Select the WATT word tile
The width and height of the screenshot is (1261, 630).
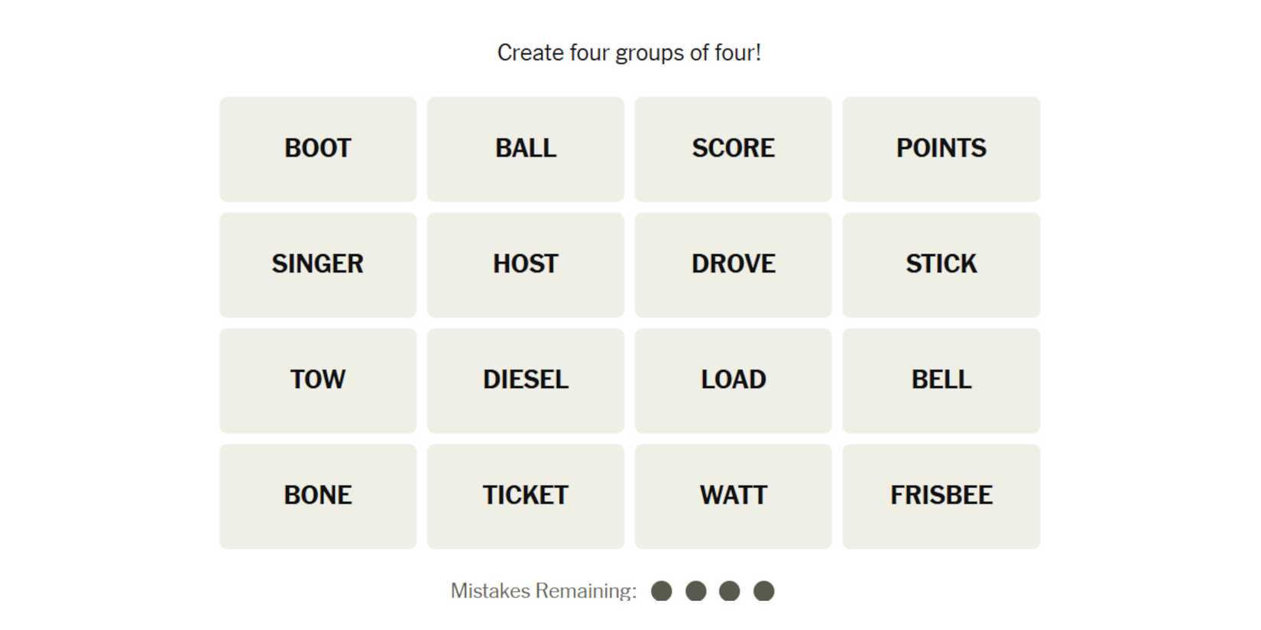(733, 496)
